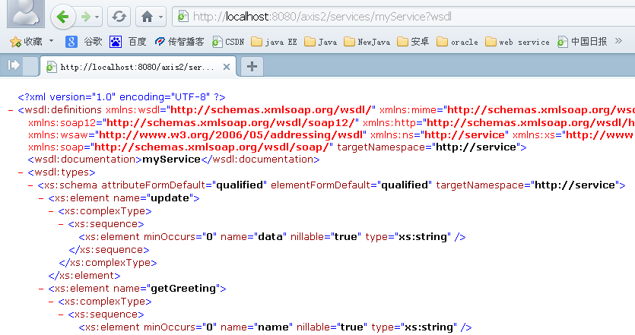The height and width of the screenshot is (335, 635).
Task: Click the green back navigation arrow
Action: coord(63,16)
